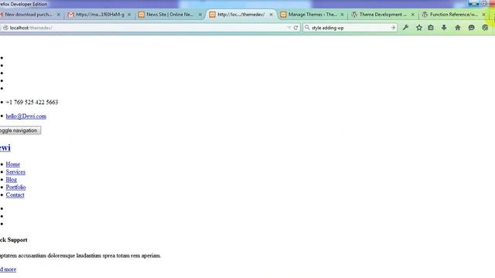Open hello@Dewi.com email link
495x278 pixels.
[x=26, y=117]
